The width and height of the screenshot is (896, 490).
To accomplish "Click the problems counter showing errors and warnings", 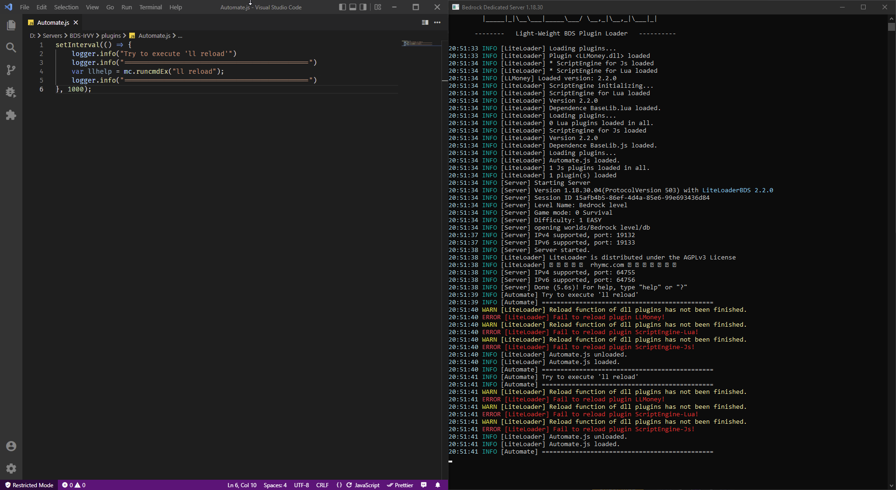I will coord(74,485).
